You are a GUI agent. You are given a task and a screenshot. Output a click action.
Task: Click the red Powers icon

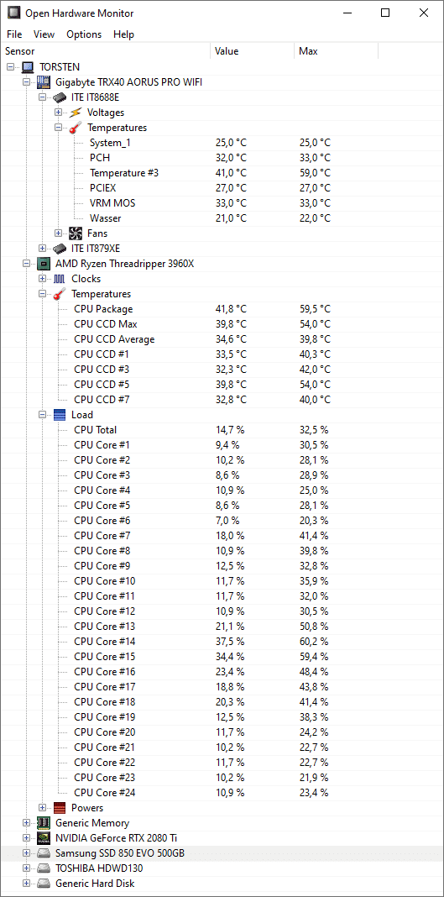(60, 808)
